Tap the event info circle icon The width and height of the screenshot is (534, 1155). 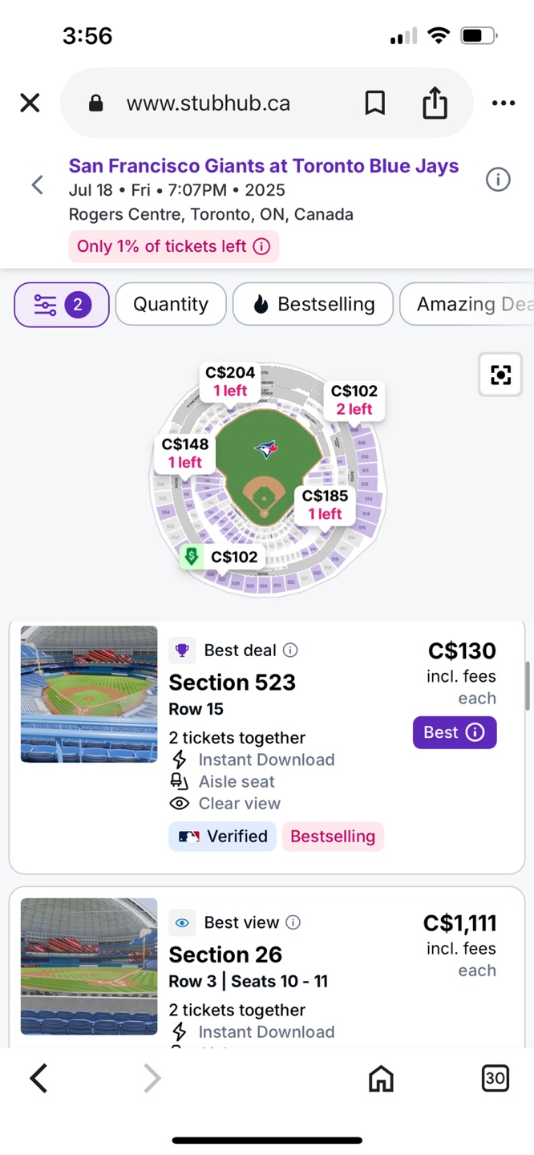coord(498,180)
